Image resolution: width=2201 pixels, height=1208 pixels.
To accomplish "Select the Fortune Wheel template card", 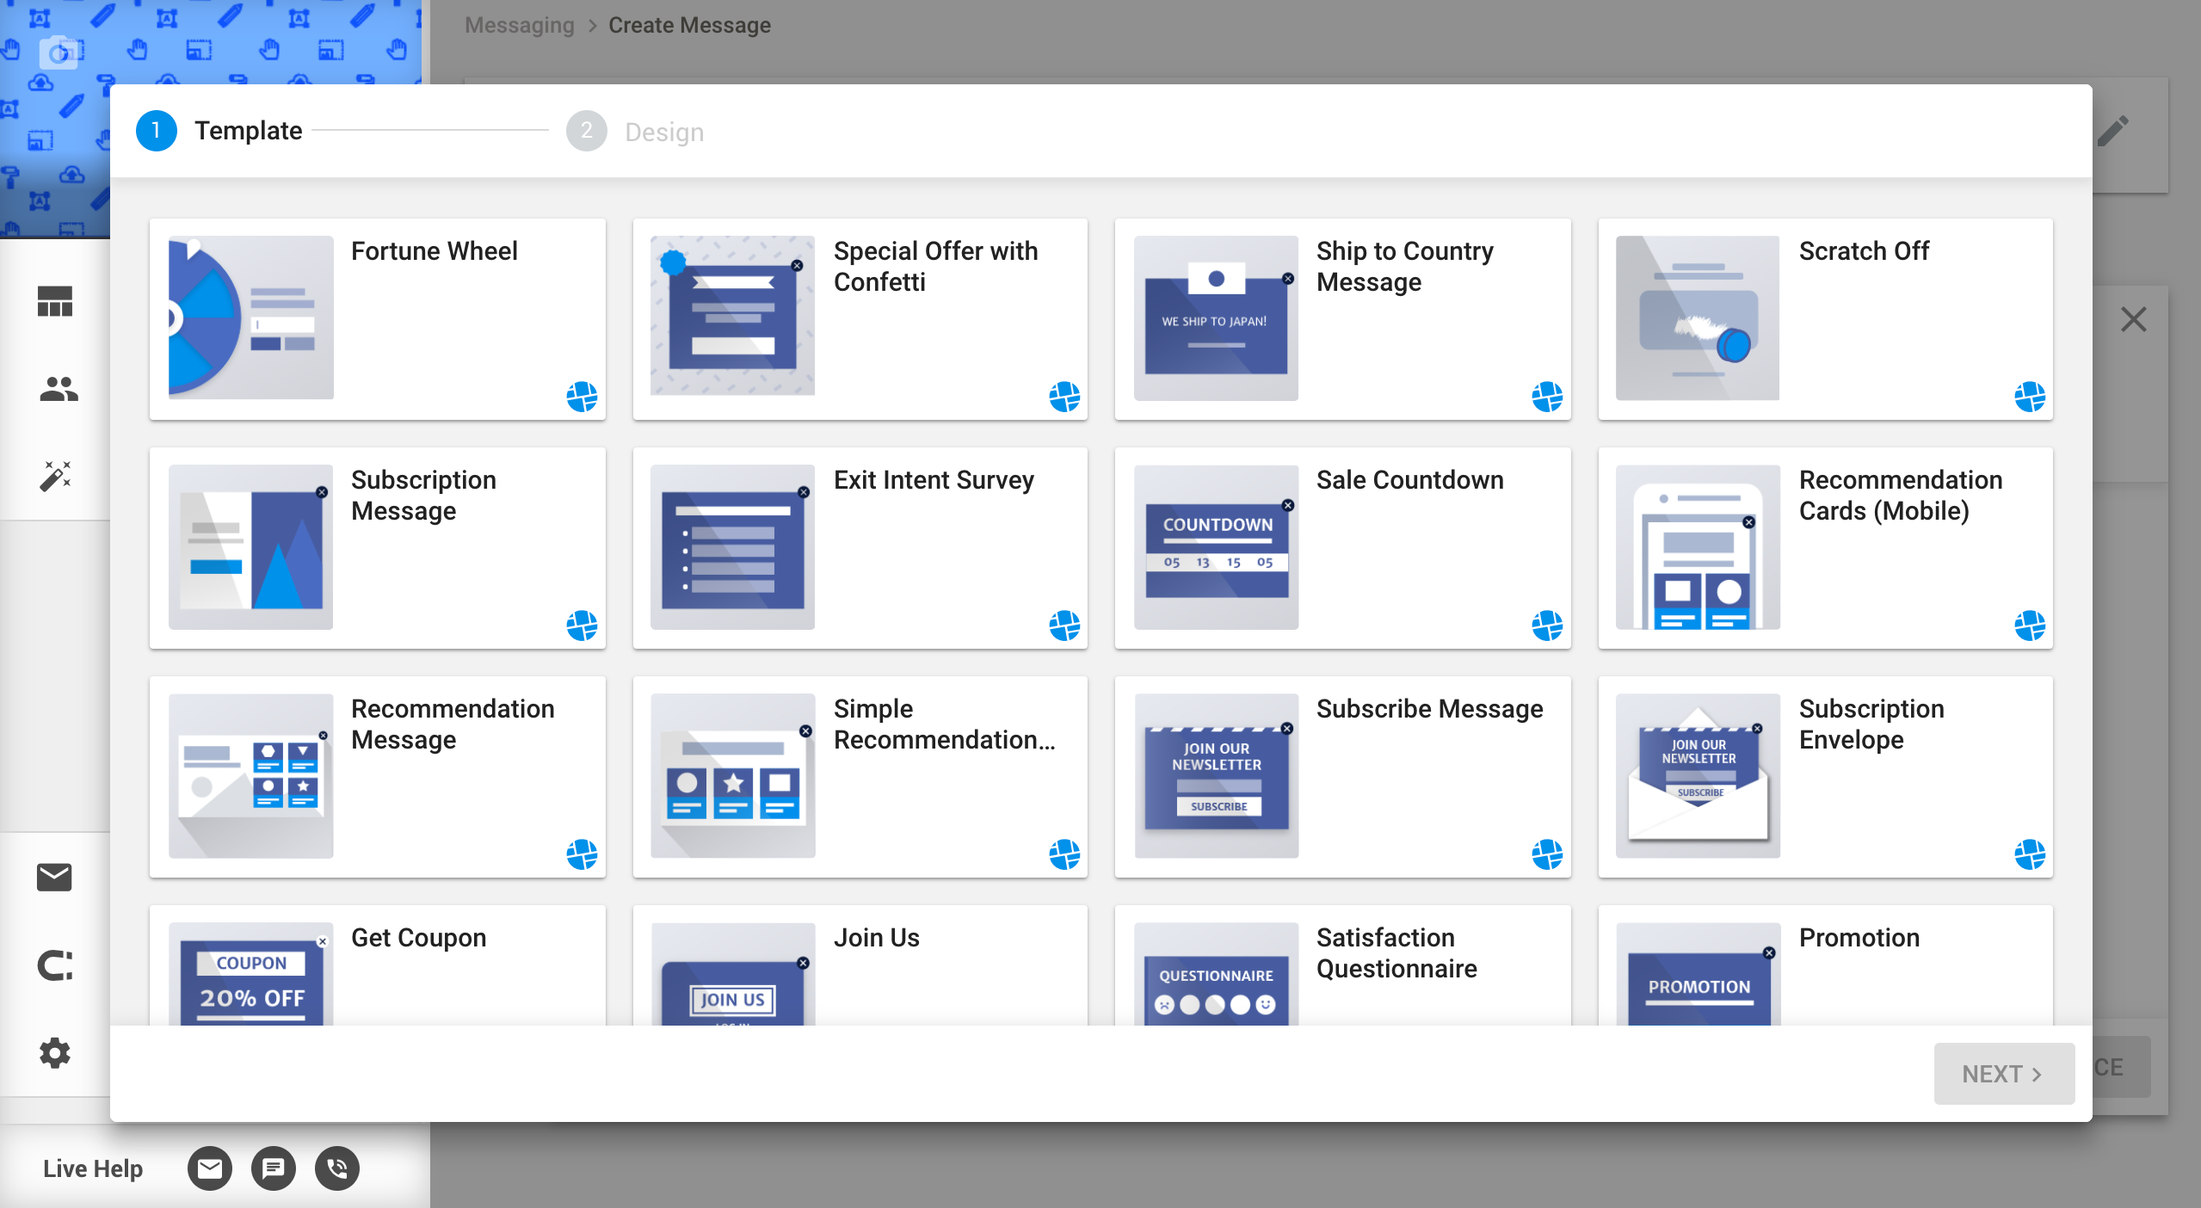I will (x=378, y=319).
